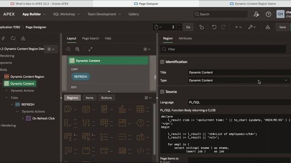This screenshot has height=163, width=291.
Task: Click the page lock icon
Action: click(201, 27)
